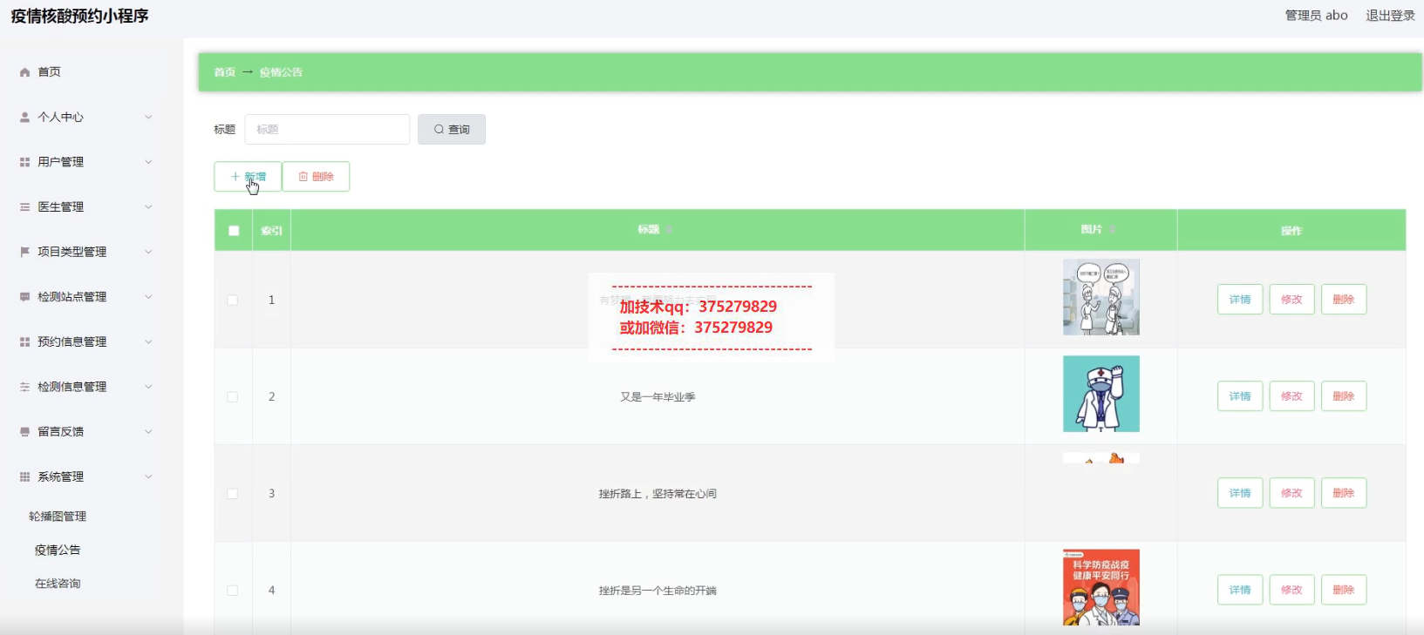Viewport: 1424px width, 635px height.
Task: Toggle the select-all checkbox in table header
Action: tap(234, 231)
